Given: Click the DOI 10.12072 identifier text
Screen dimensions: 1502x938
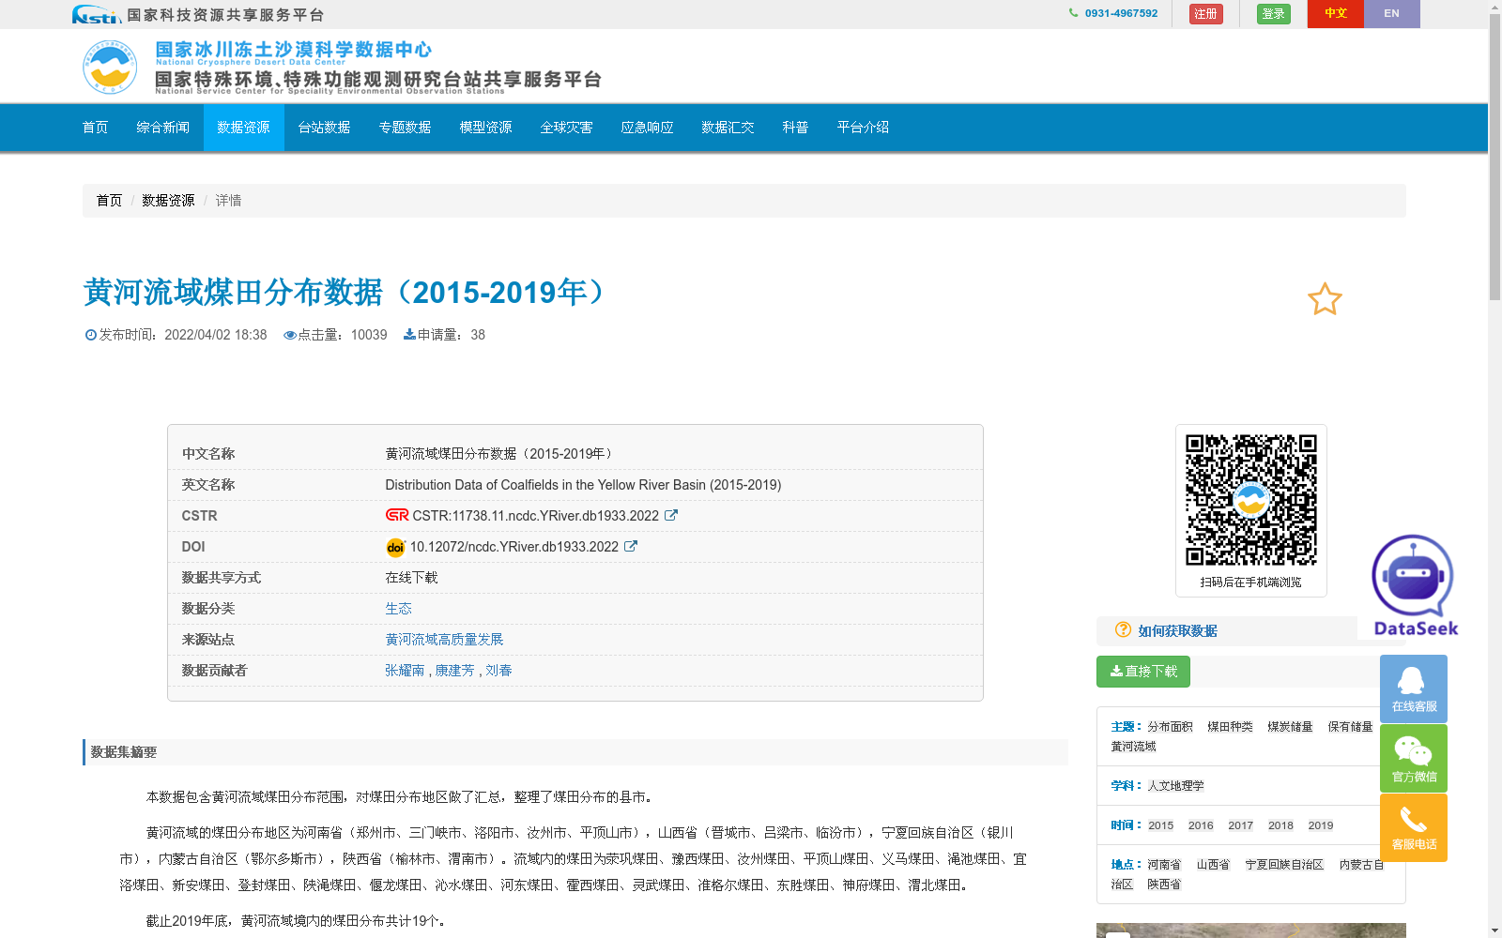Looking at the screenshot, I should click(514, 547).
